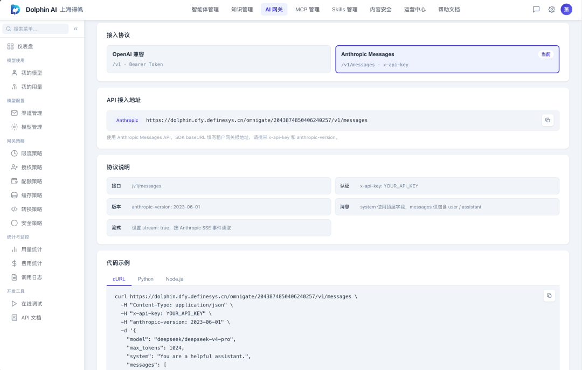Click the usage icon beside 我的用量
582x370 pixels.
point(14,87)
